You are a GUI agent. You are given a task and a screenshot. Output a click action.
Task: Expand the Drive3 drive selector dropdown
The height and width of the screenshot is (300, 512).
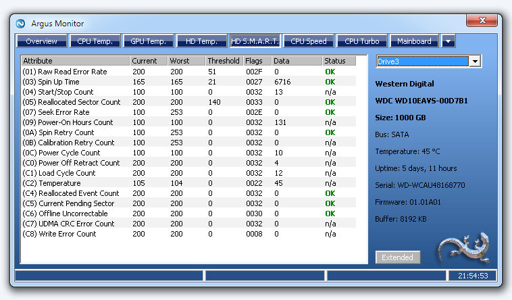pyautogui.click(x=475, y=61)
